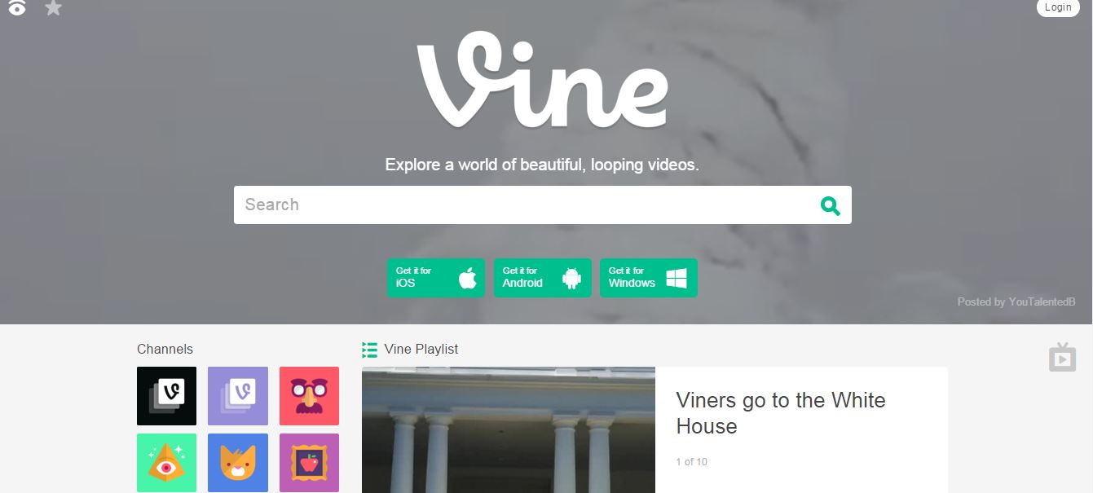Click Get it for Windows button
This screenshot has width=1093, height=493.
[649, 278]
